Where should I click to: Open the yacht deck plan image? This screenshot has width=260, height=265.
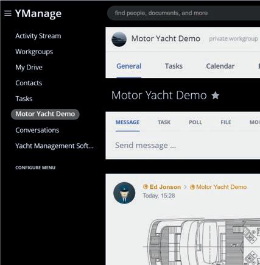coord(203,242)
